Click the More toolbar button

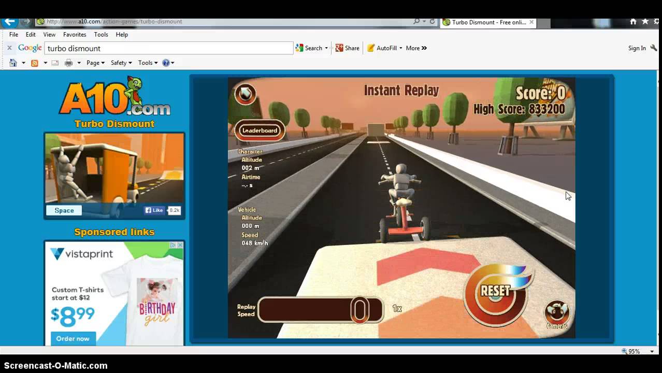click(x=416, y=48)
